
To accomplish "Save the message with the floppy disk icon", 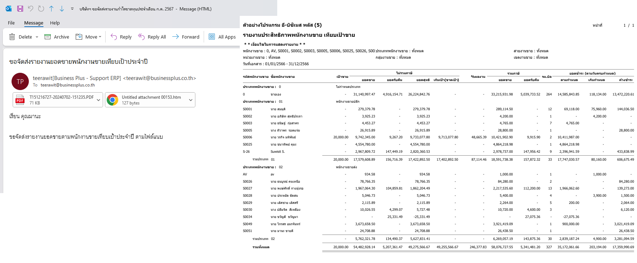I will point(20,9).
